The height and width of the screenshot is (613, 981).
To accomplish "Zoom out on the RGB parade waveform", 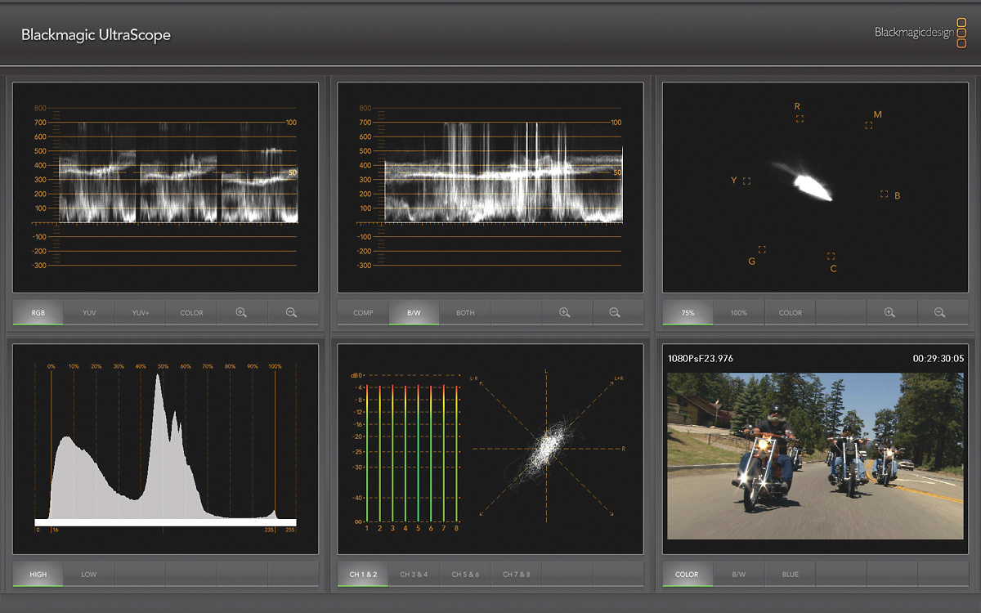I will pos(292,312).
